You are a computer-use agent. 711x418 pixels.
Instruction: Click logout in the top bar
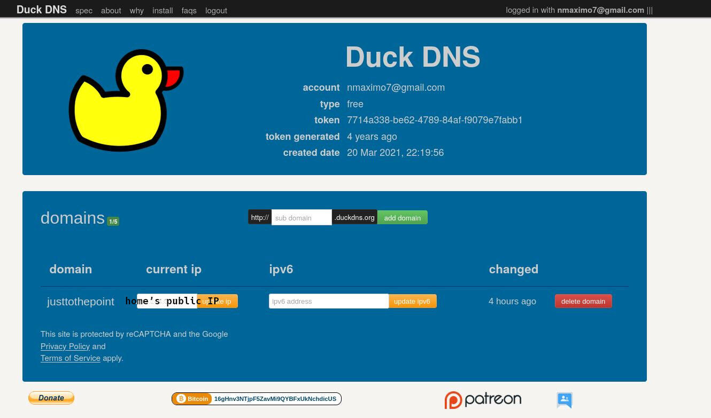pyautogui.click(x=216, y=11)
